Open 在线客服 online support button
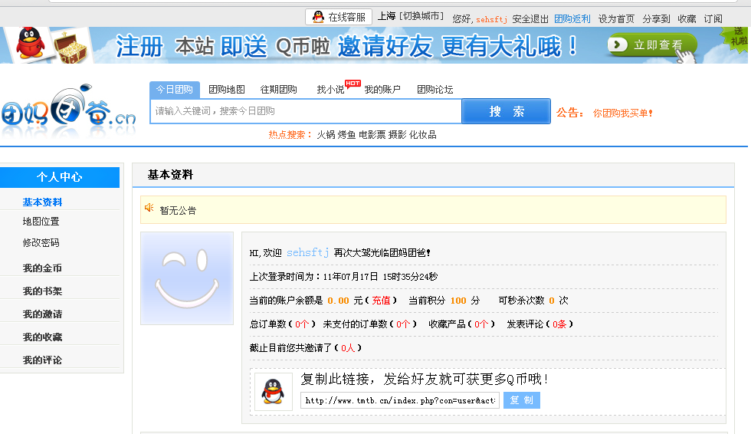 (339, 17)
